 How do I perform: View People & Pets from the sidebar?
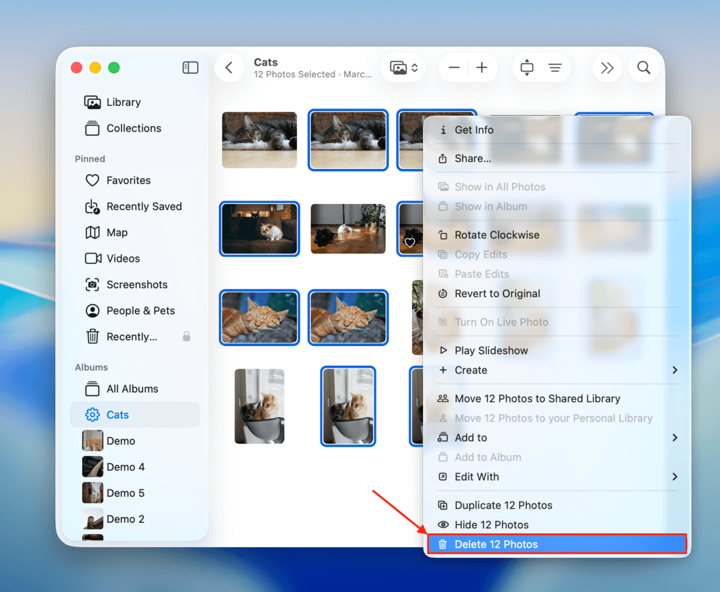pyautogui.click(x=139, y=310)
